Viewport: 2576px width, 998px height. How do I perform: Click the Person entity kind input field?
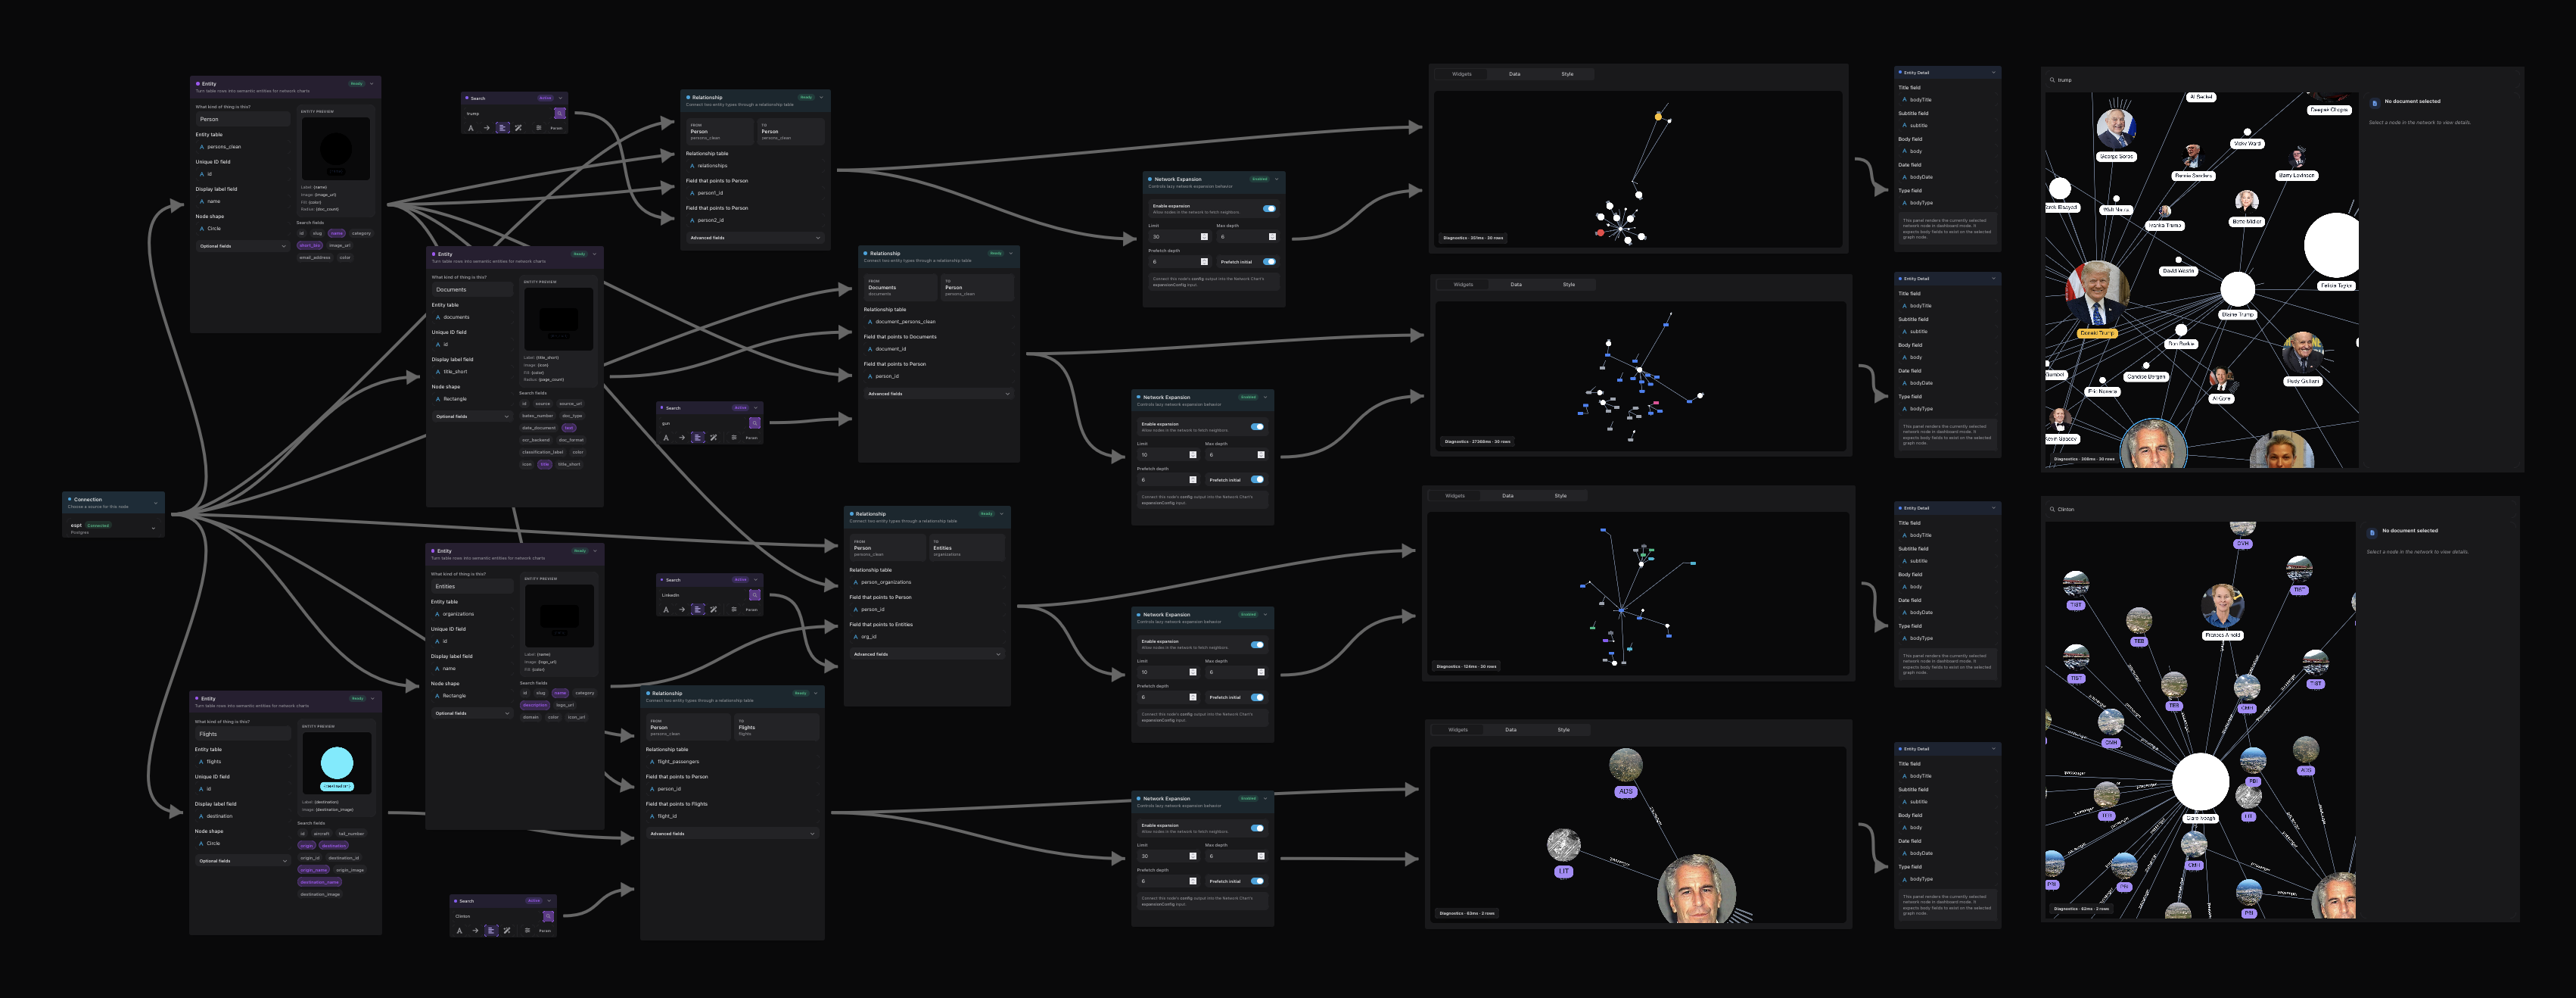[242, 119]
